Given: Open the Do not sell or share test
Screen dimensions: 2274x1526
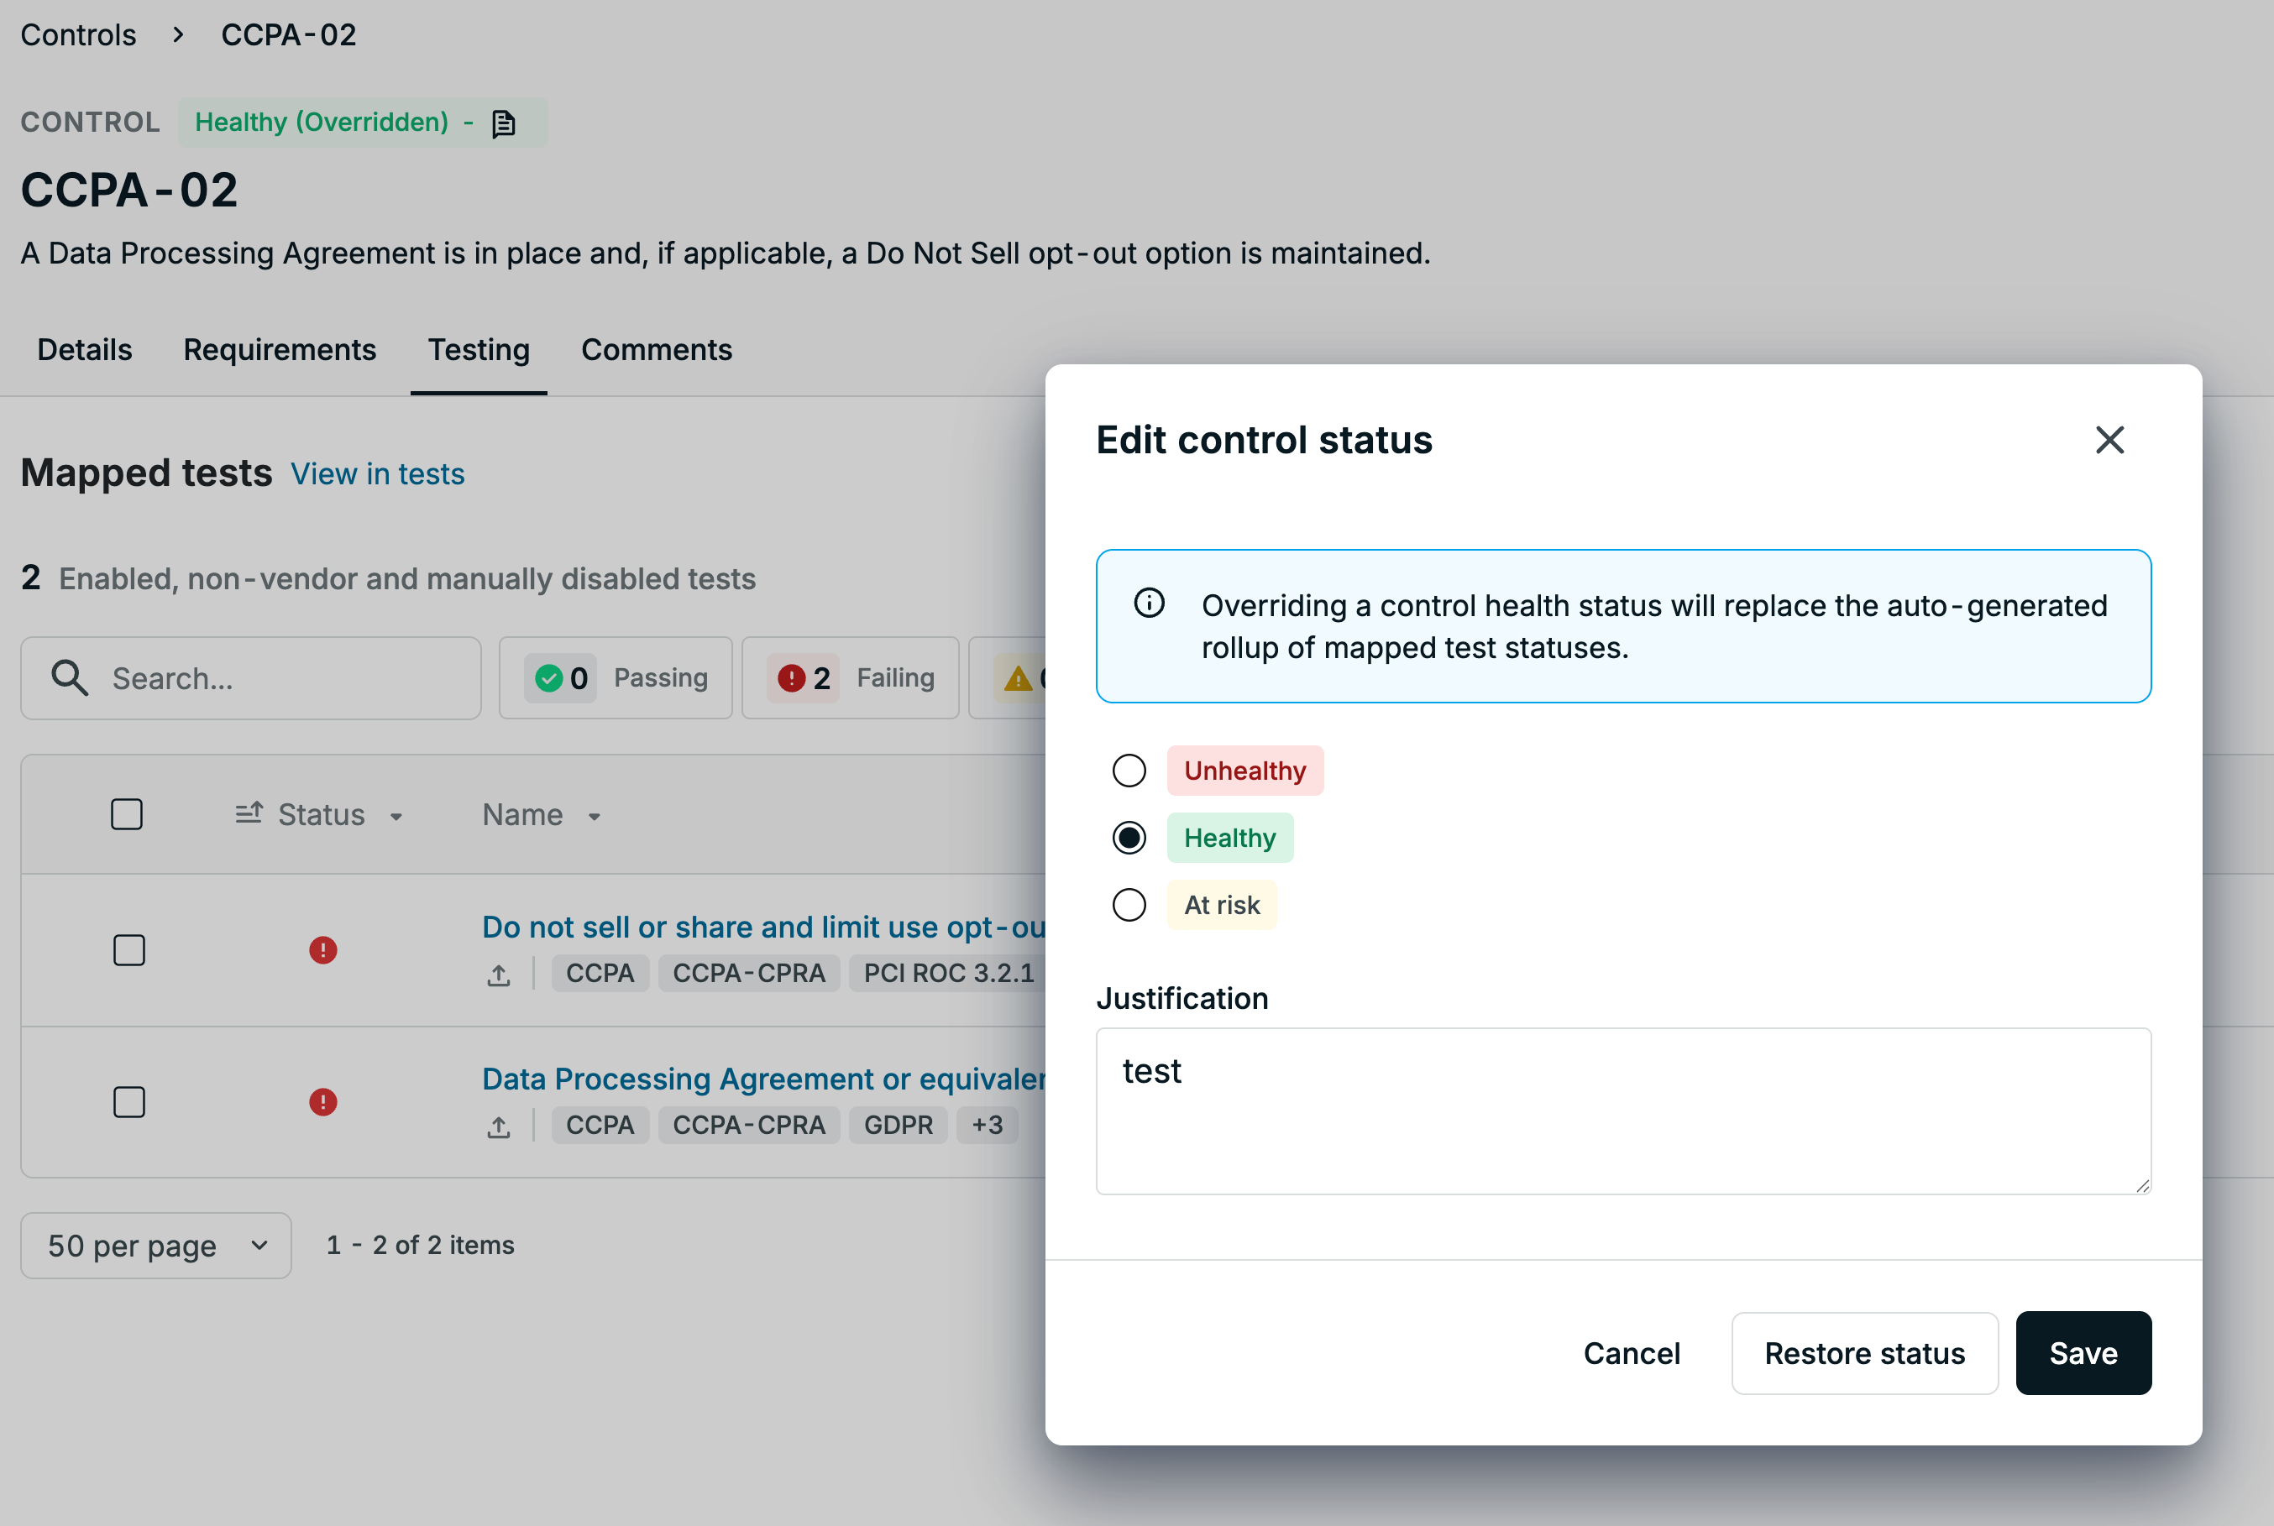Looking at the screenshot, I should [764, 927].
